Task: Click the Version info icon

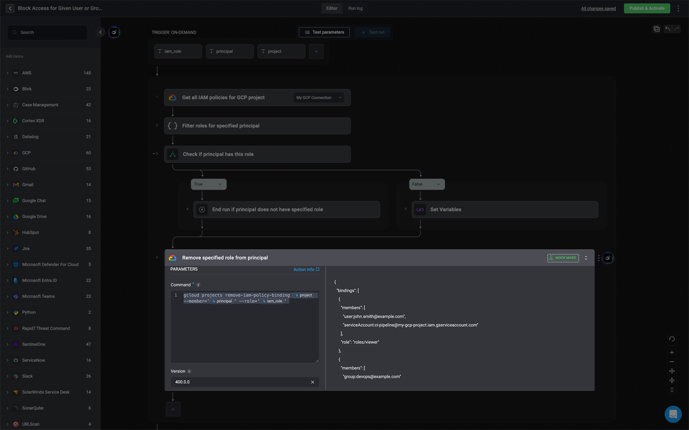Action: tap(189, 371)
